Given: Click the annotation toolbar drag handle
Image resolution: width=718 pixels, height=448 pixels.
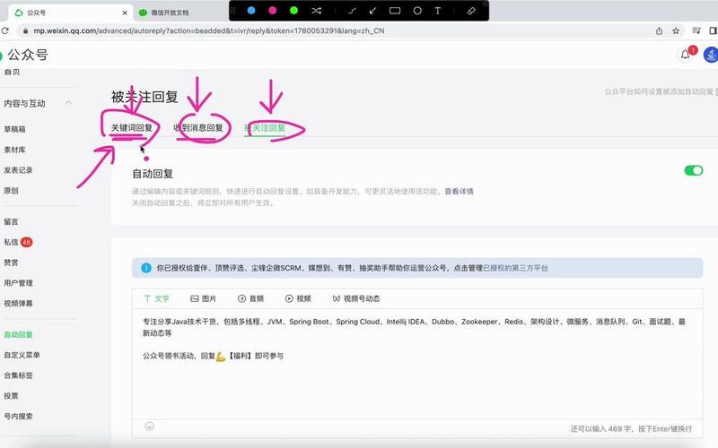Looking at the screenshot, I should [233, 11].
